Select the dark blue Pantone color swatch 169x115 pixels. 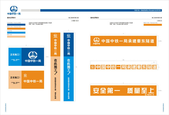[16, 25]
